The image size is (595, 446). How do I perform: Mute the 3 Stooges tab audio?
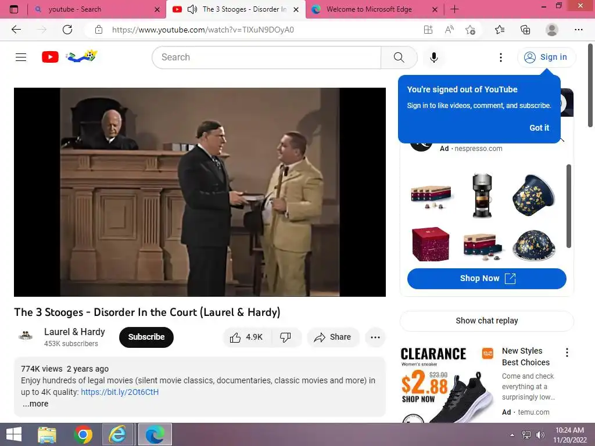point(192,9)
